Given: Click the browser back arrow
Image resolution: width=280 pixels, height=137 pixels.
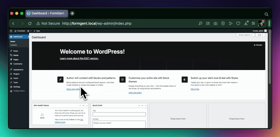Looking at the screenshot, I should 13,23.
